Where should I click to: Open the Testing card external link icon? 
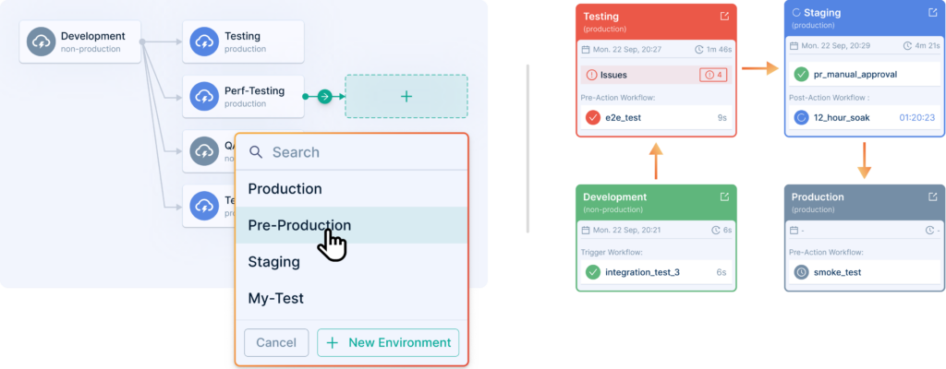coord(724,16)
